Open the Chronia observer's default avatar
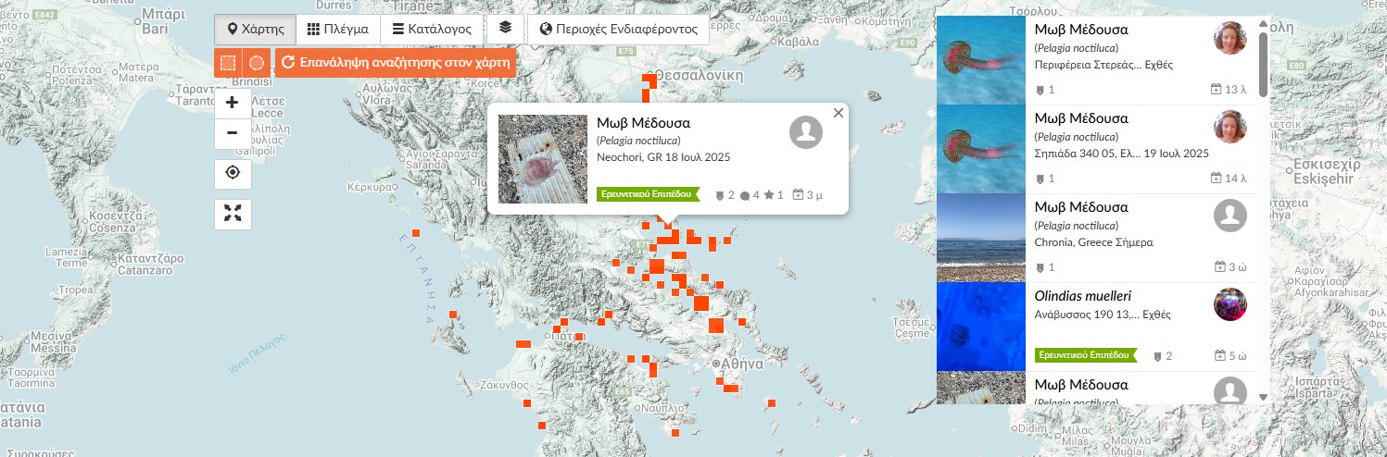 coord(1230,216)
